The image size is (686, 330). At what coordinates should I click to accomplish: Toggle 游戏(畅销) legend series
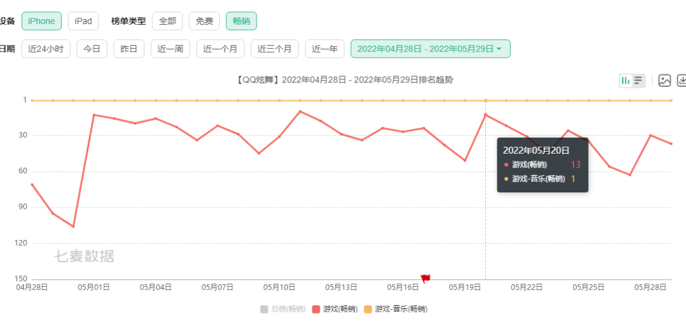point(335,309)
